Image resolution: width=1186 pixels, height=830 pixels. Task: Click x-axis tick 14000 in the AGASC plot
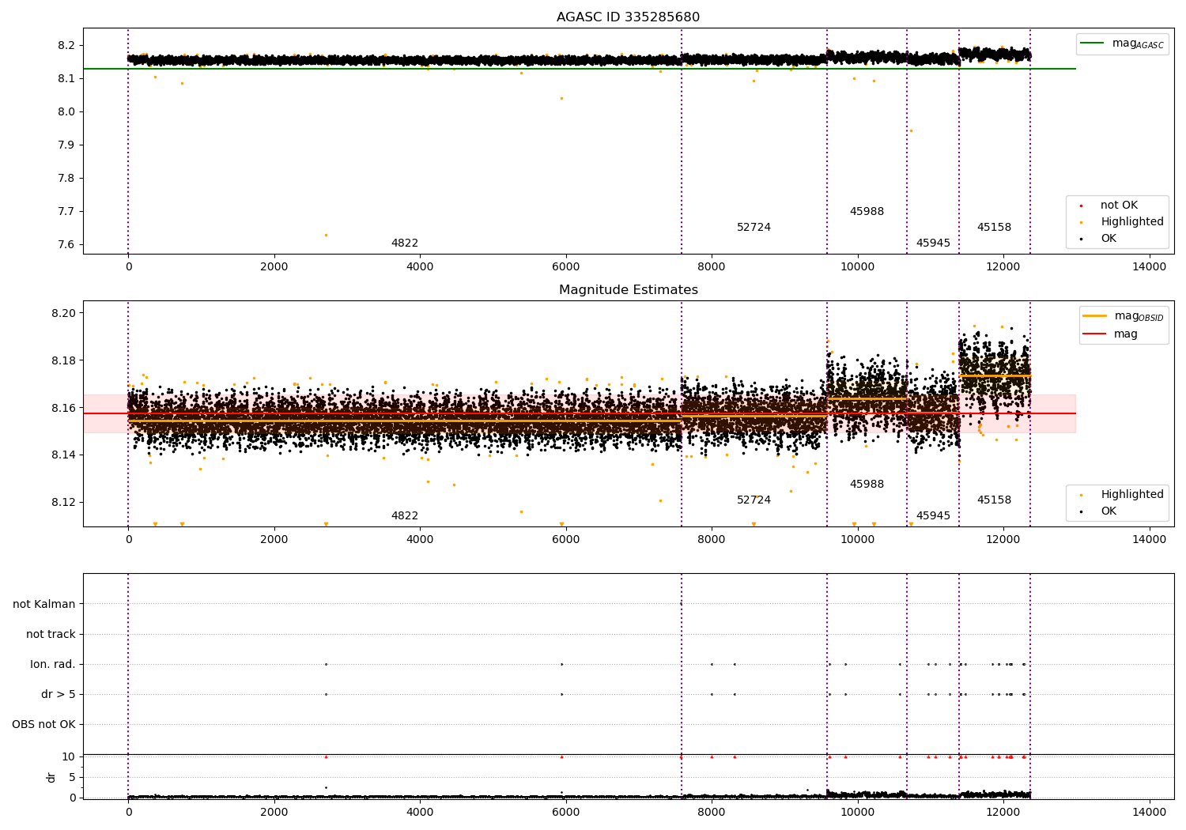(1149, 267)
